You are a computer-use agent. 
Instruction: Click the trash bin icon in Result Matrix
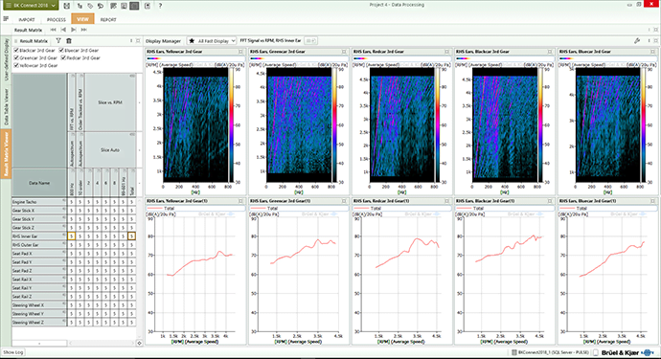tap(69, 41)
